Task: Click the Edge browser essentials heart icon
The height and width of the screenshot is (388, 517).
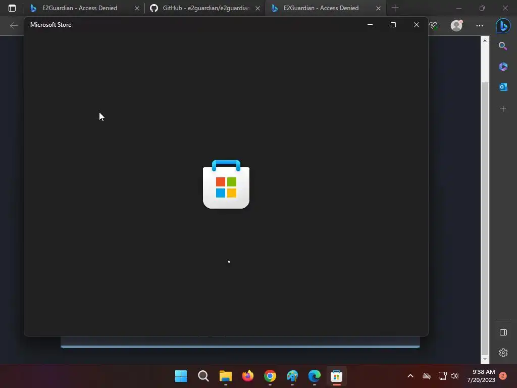Action: [x=433, y=25]
